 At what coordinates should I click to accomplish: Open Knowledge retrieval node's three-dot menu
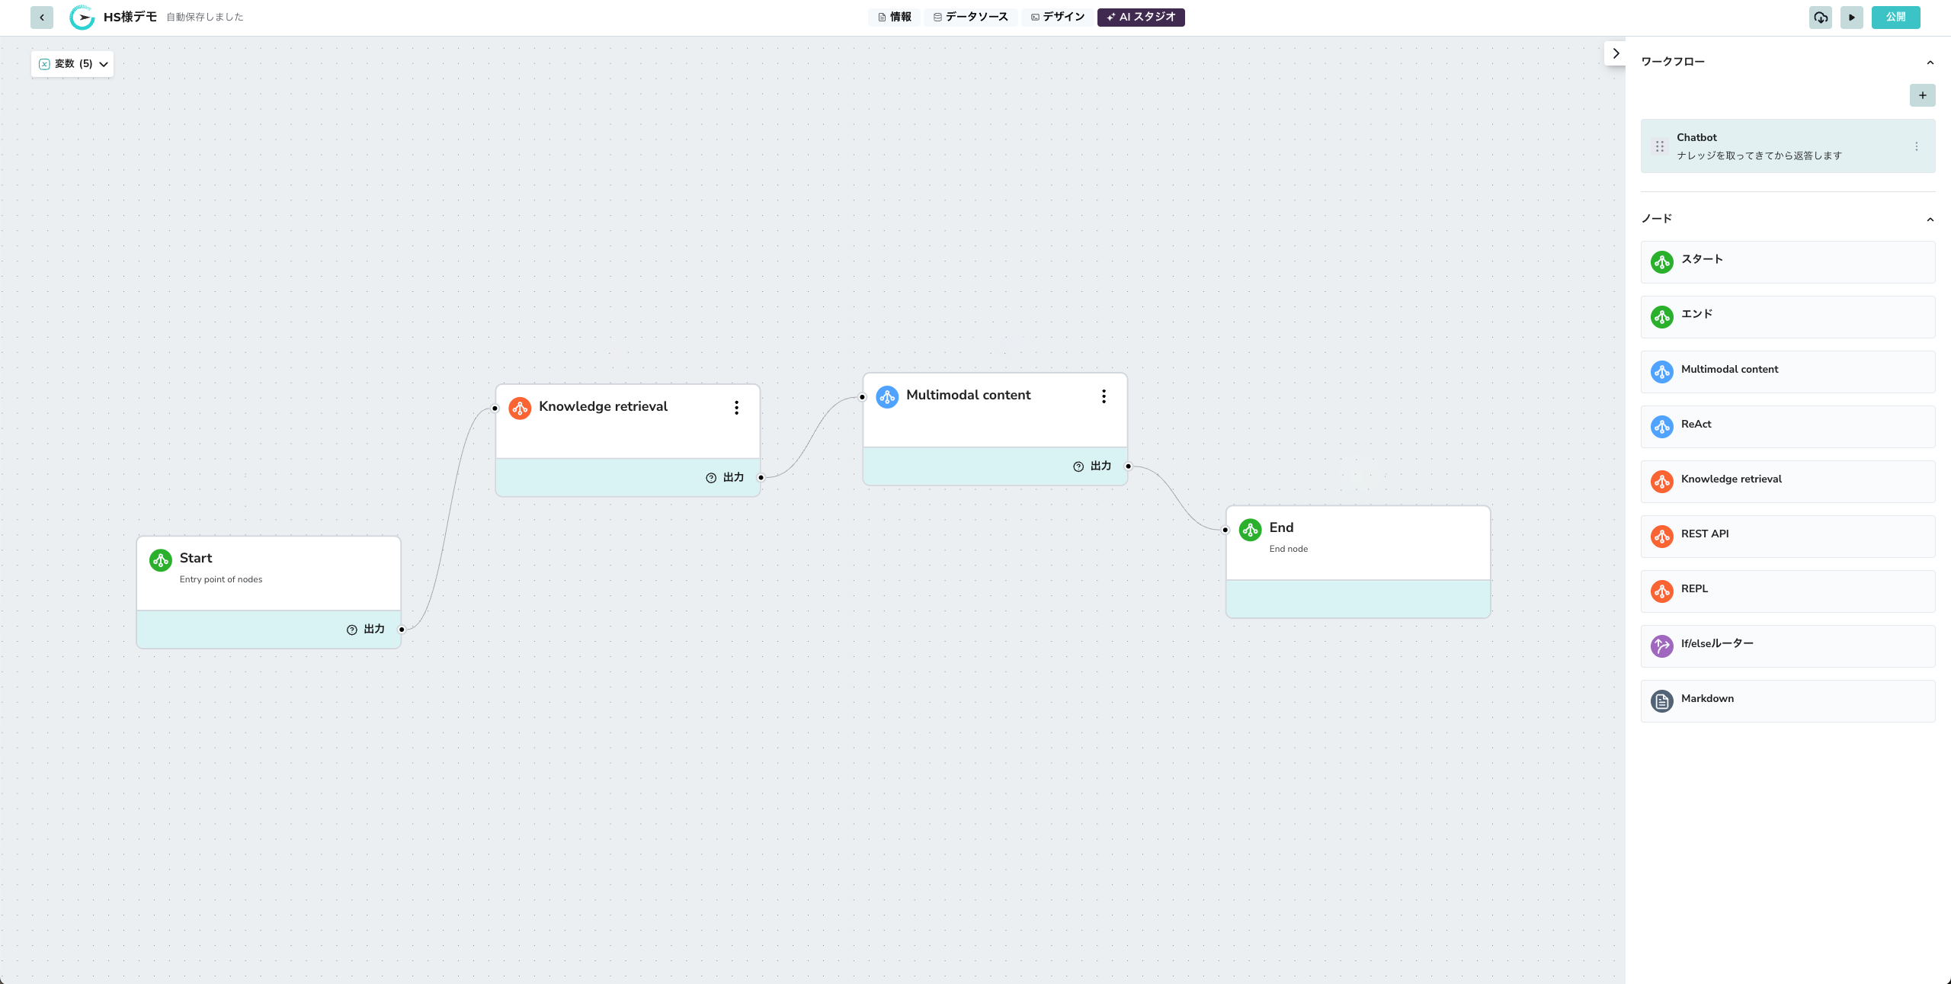tap(736, 408)
